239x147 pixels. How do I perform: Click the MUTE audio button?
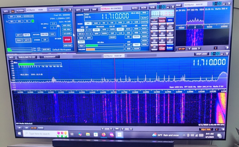pos(81,41)
